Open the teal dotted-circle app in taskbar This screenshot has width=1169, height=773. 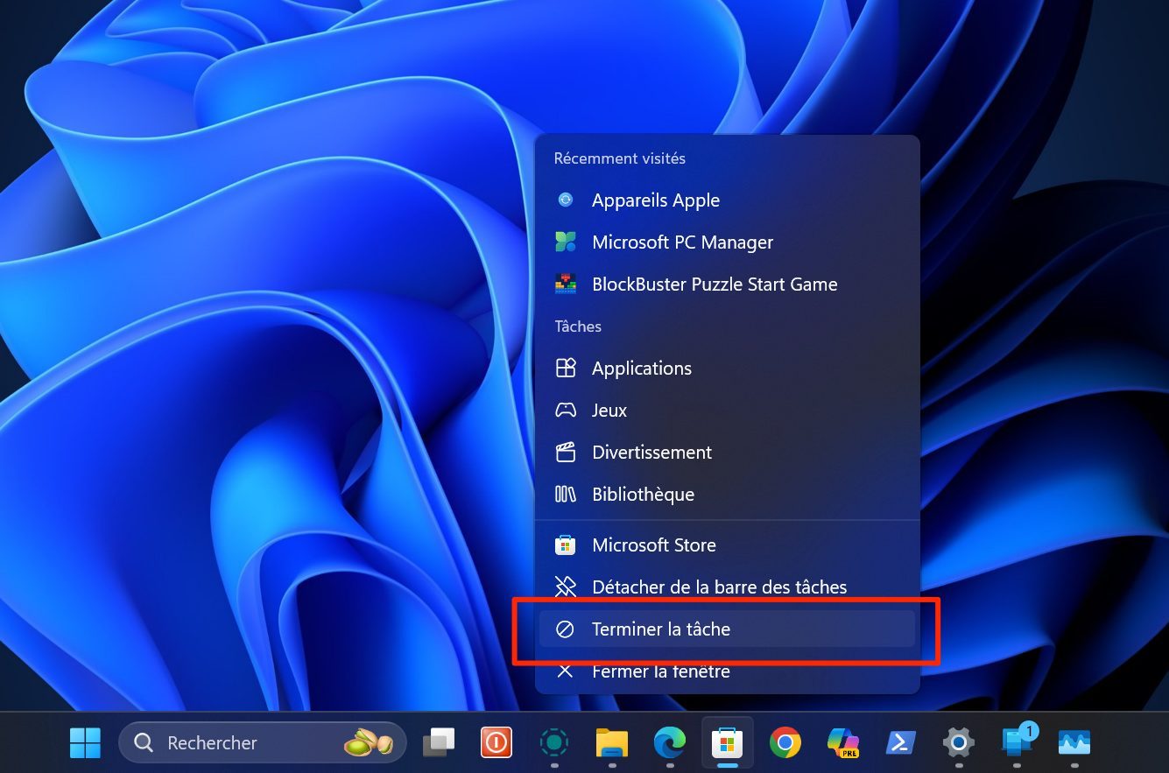tap(553, 742)
